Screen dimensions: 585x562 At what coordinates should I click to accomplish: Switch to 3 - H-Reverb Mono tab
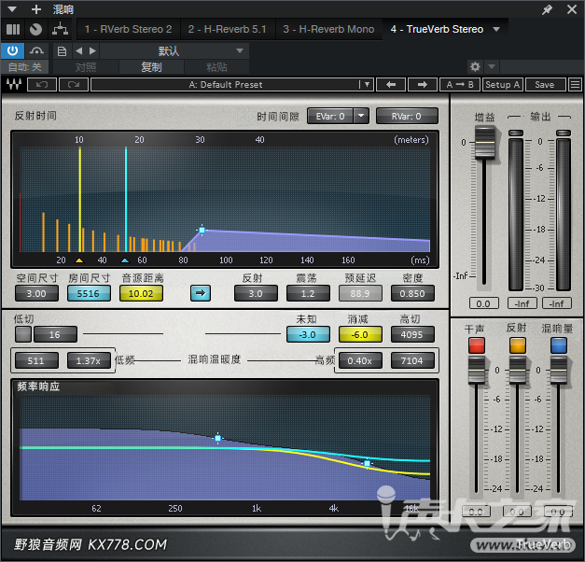click(x=328, y=29)
